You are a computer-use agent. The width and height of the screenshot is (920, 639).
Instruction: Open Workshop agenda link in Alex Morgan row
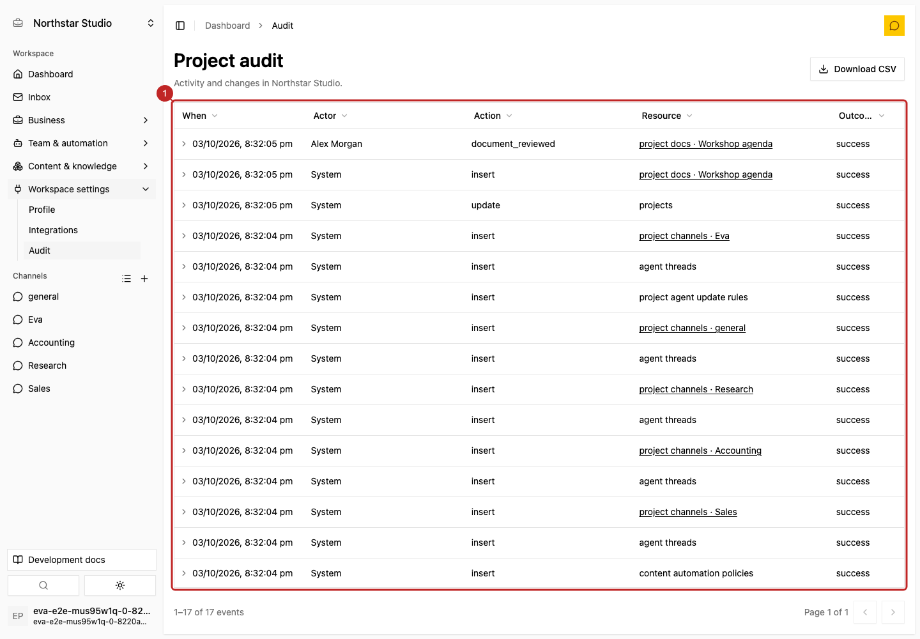pyautogui.click(x=706, y=144)
